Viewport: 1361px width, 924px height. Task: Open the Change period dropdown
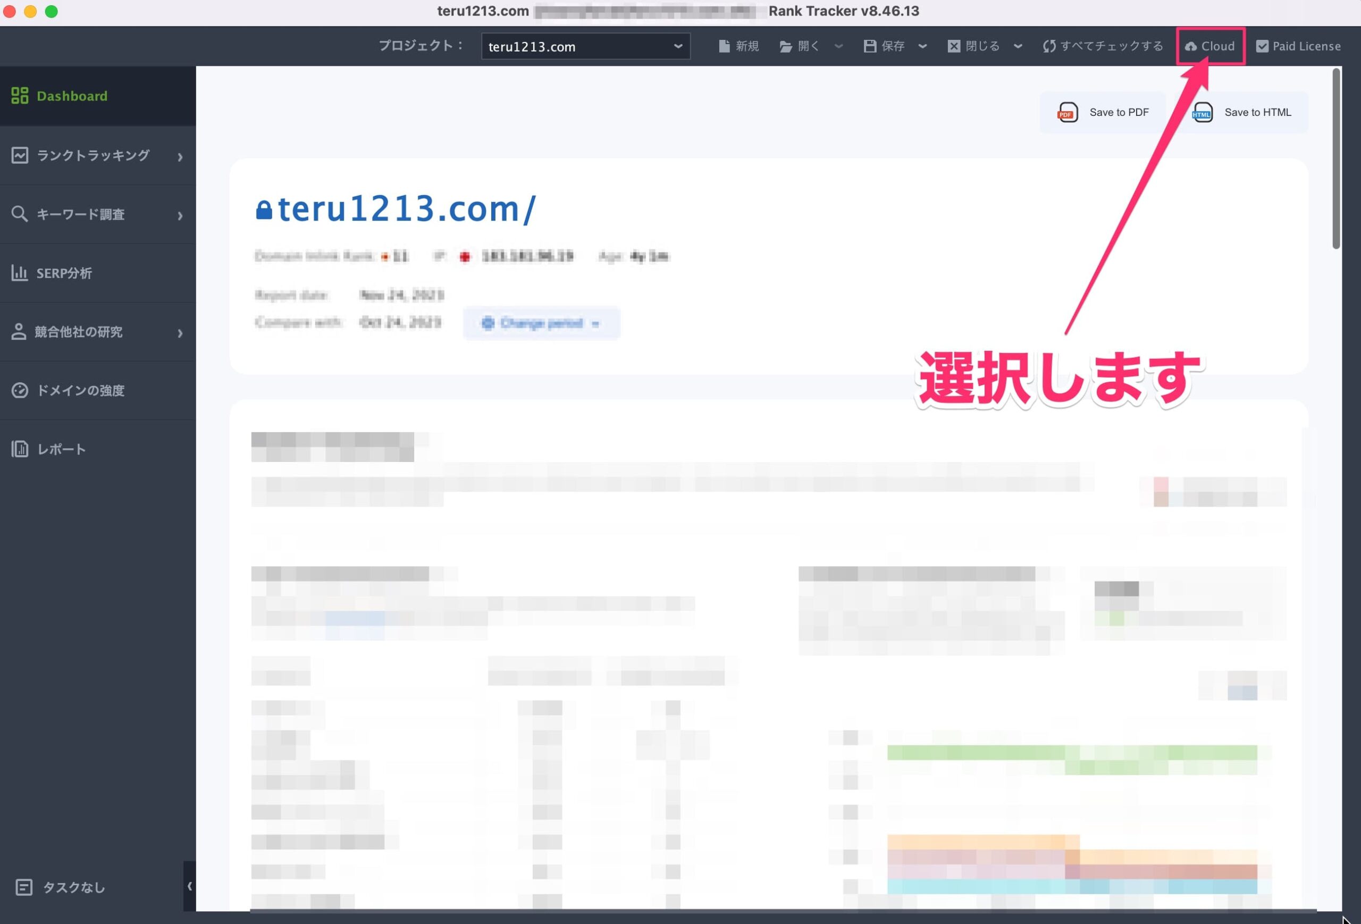point(541,323)
